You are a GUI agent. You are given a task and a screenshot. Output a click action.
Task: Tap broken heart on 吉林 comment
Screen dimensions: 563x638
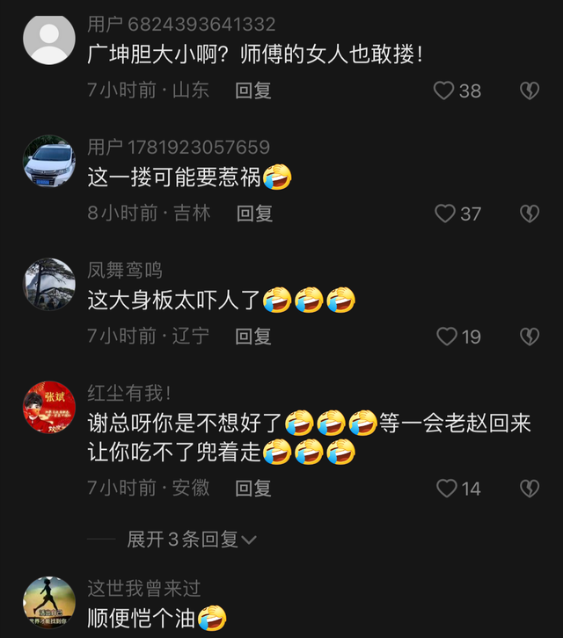point(530,214)
